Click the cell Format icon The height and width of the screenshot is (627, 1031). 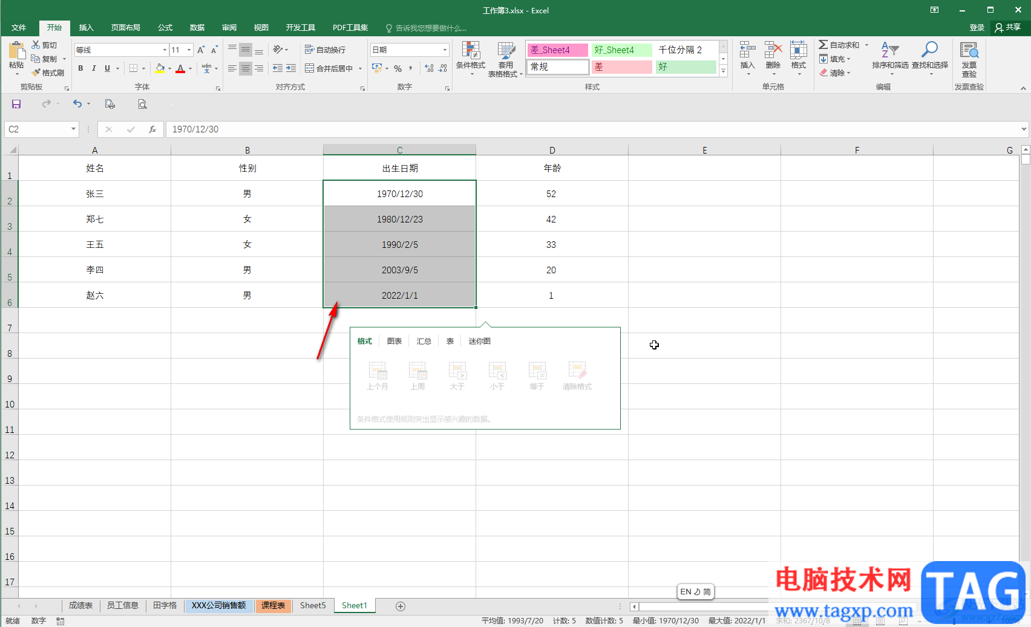coord(799,50)
